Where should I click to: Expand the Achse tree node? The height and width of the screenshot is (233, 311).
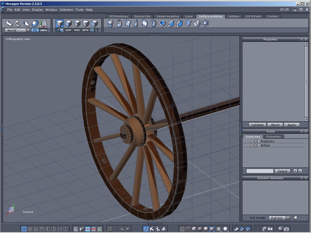click(259, 145)
